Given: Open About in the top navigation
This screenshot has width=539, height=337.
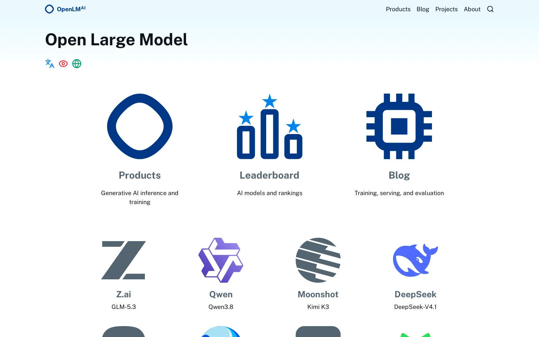Looking at the screenshot, I should point(472,9).
